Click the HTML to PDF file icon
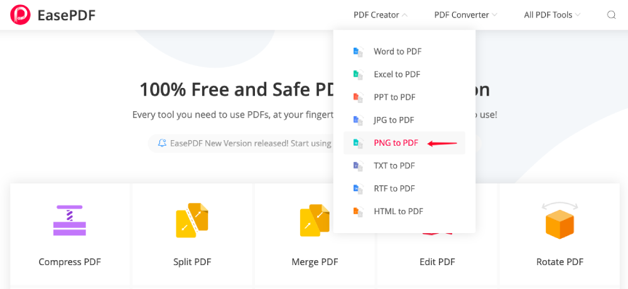This screenshot has height=289, width=628. click(358, 211)
